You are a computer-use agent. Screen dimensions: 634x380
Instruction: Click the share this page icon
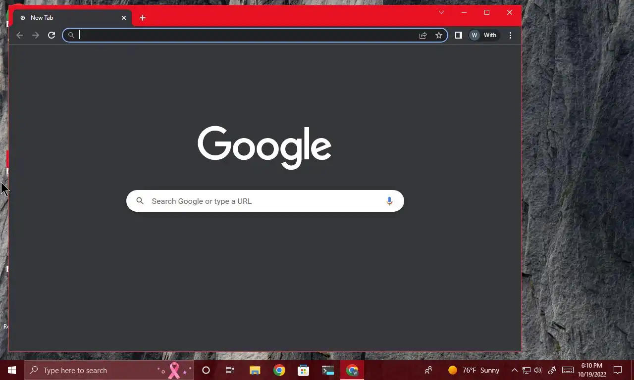[423, 35]
